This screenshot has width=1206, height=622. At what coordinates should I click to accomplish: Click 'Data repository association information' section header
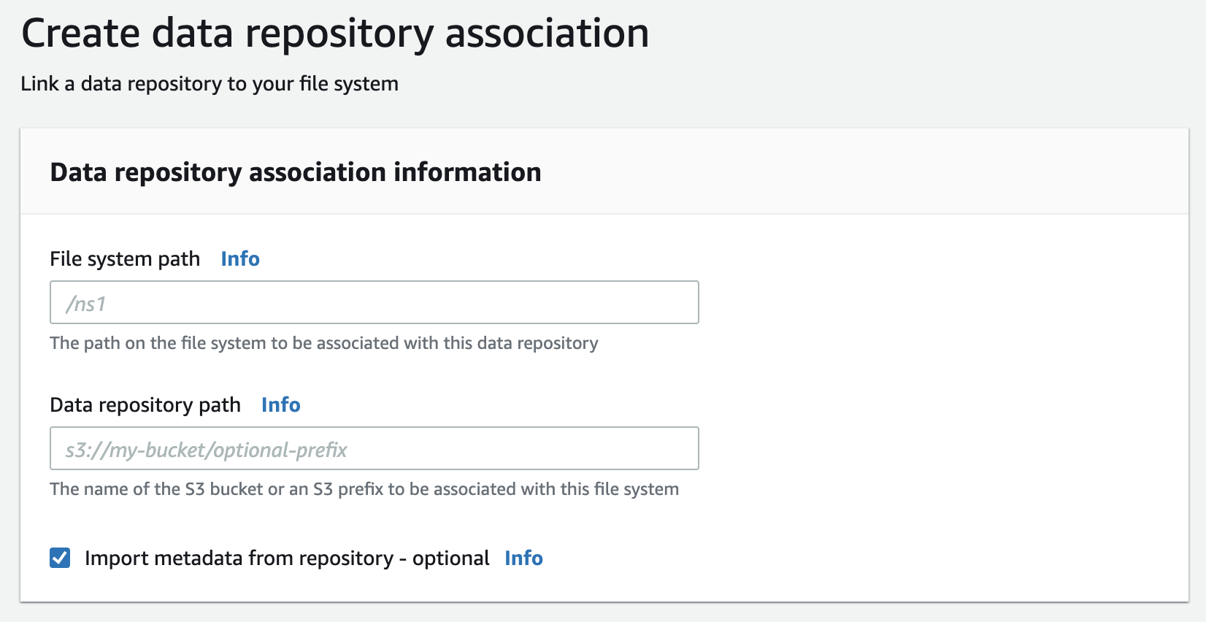coord(296,172)
